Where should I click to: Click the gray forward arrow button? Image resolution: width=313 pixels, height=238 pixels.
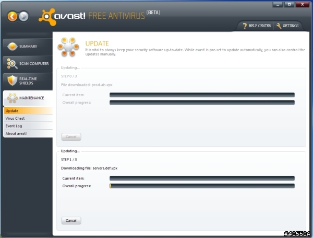point(24,16)
